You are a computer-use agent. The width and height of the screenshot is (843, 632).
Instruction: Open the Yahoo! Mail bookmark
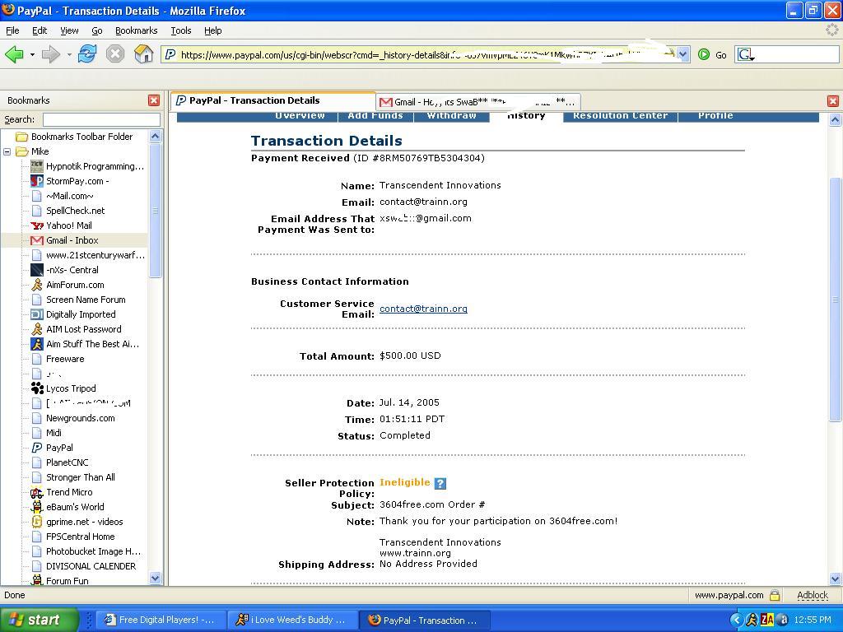(69, 225)
